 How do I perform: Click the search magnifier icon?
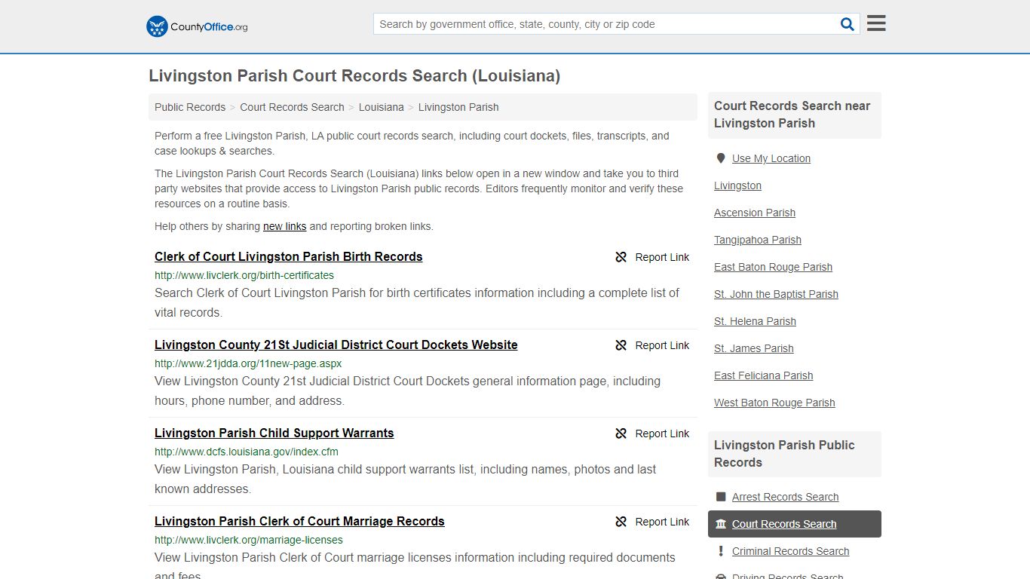[848, 24]
